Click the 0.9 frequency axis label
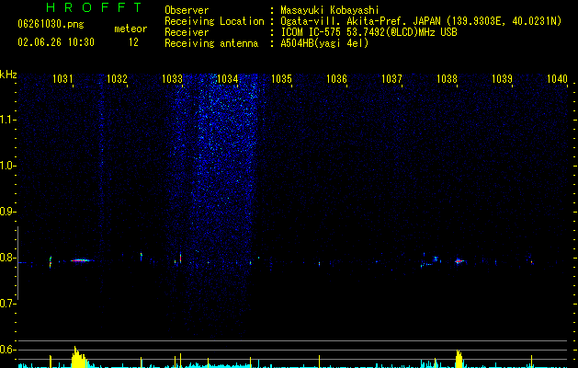This screenshot has height=368, width=578. (x=7, y=212)
